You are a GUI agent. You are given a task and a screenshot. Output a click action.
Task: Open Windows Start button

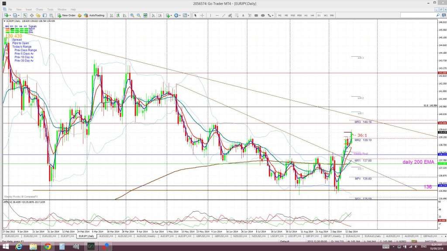[5, 247]
